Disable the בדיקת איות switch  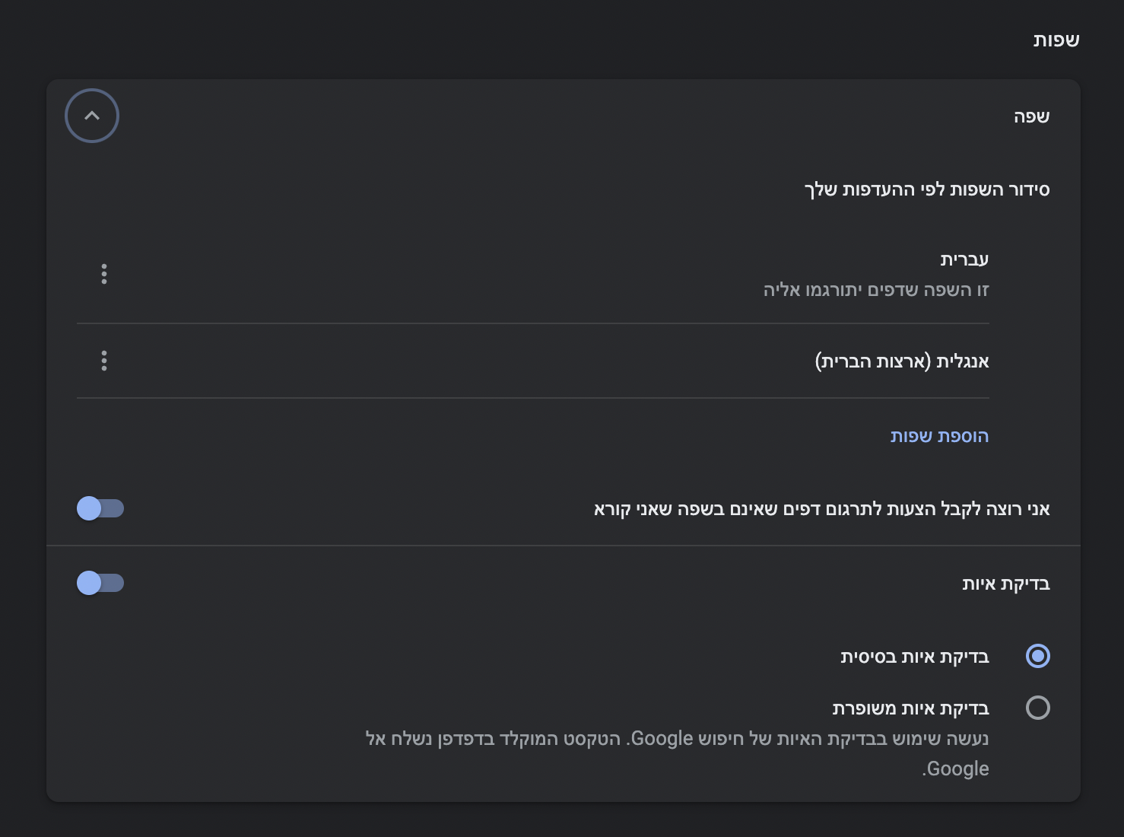point(100,583)
